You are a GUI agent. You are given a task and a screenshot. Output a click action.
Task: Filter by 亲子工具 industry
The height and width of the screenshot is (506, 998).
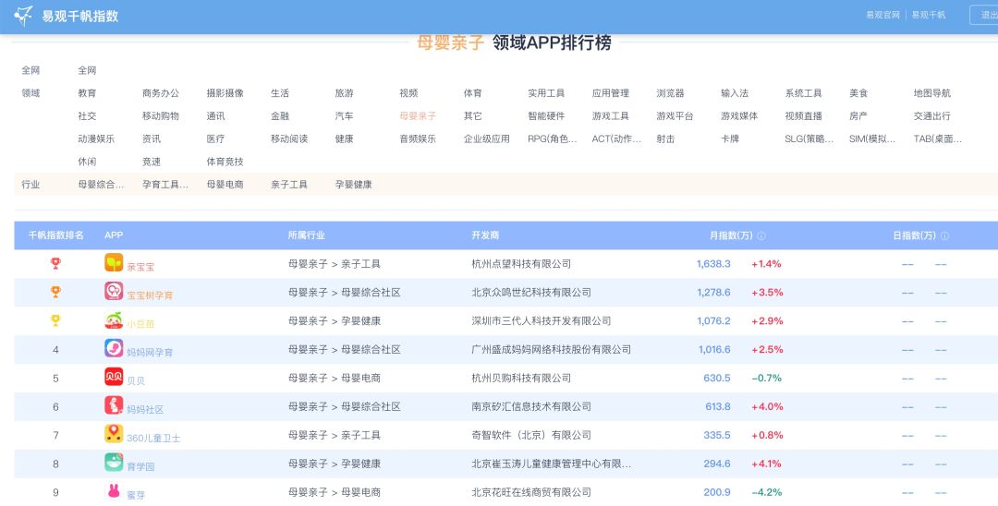click(289, 185)
